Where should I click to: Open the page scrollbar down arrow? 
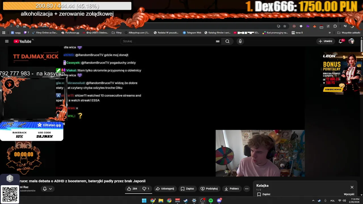361,195
